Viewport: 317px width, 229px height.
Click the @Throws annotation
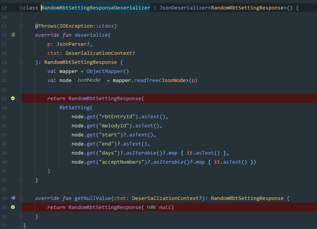[x=46, y=26]
